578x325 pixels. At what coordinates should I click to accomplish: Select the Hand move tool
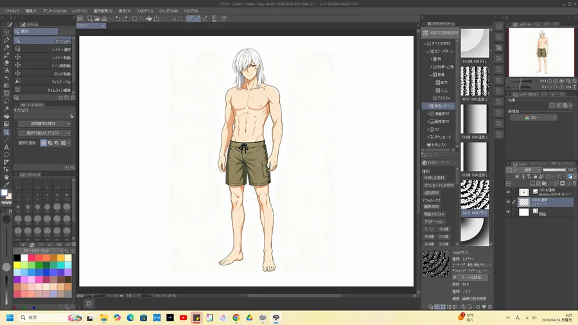[x=6, y=177]
